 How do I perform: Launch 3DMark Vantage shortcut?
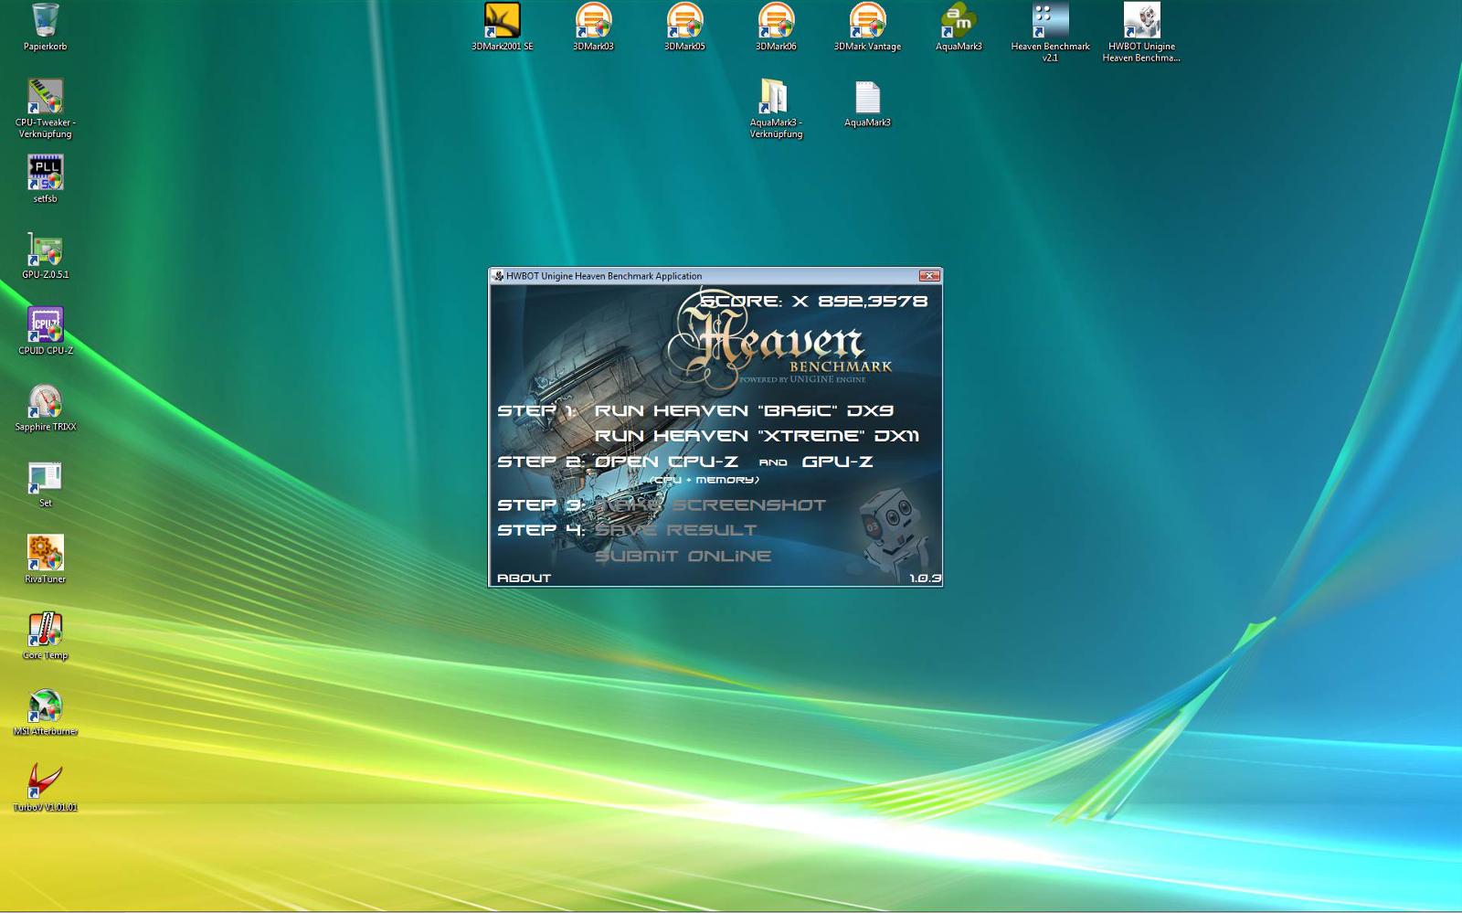tap(867, 27)
